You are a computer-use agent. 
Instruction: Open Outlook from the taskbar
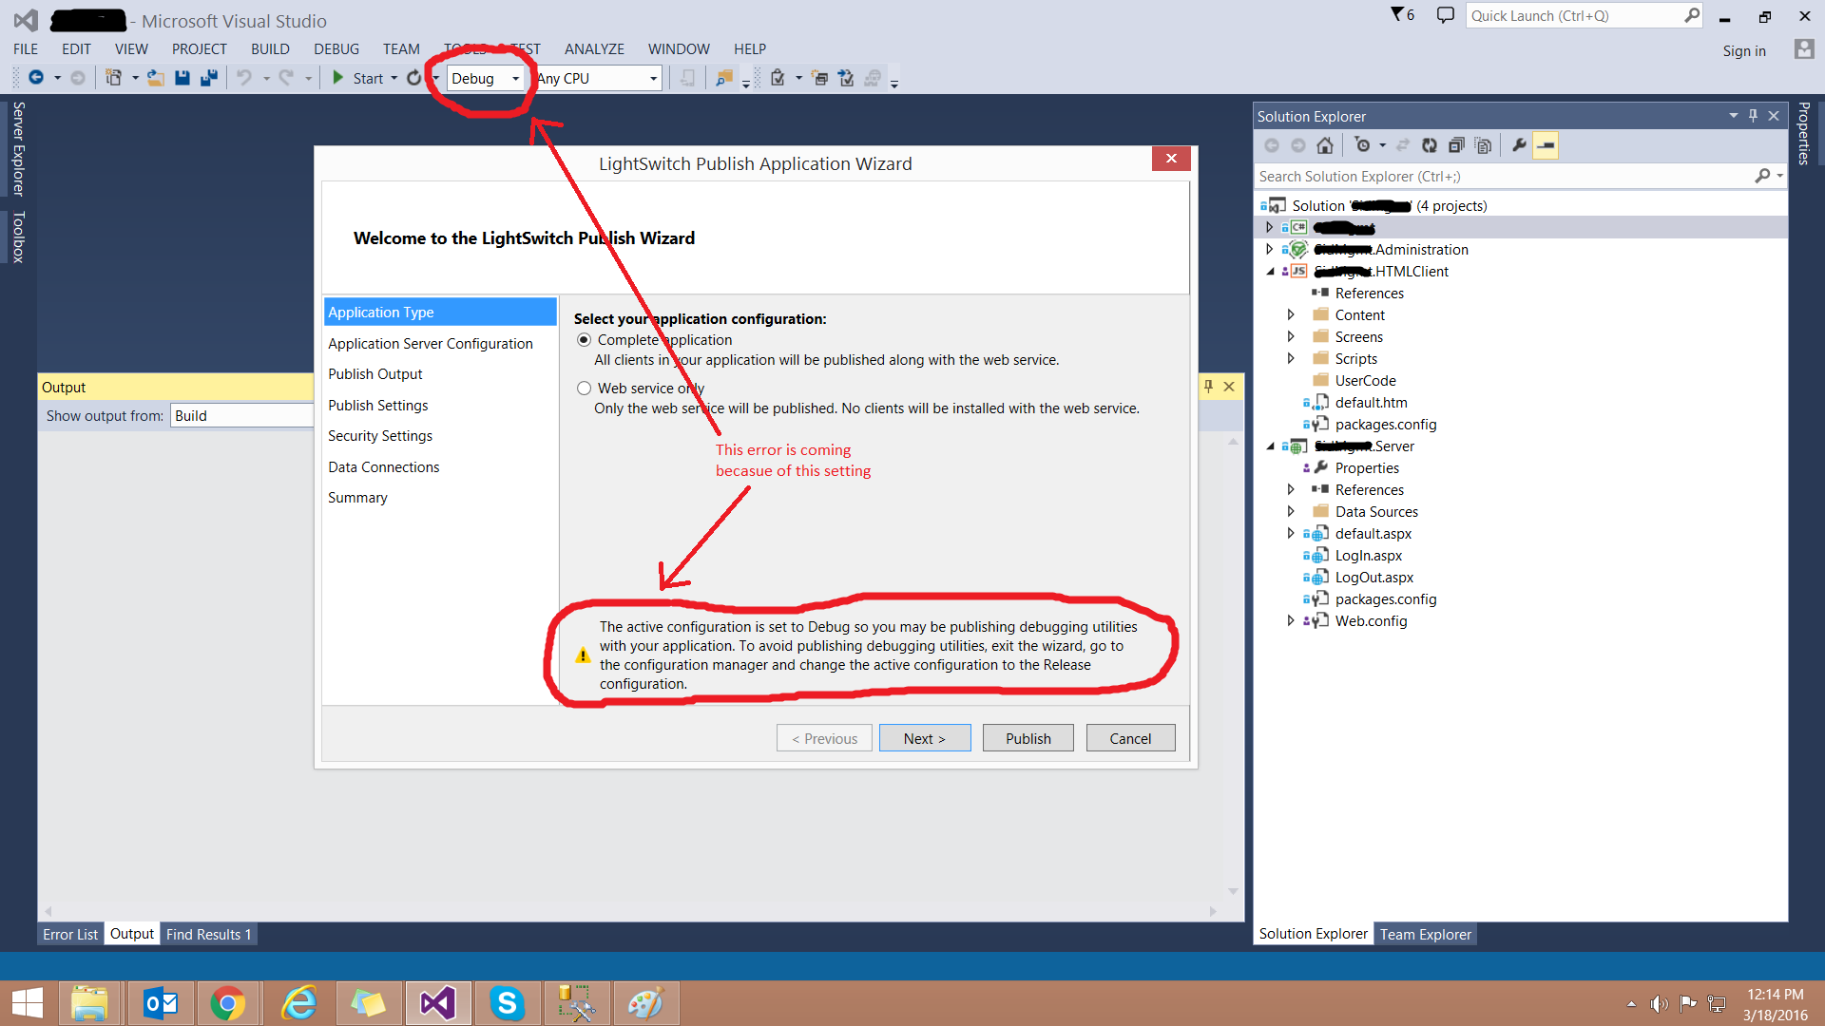[x=161, y=1003]
